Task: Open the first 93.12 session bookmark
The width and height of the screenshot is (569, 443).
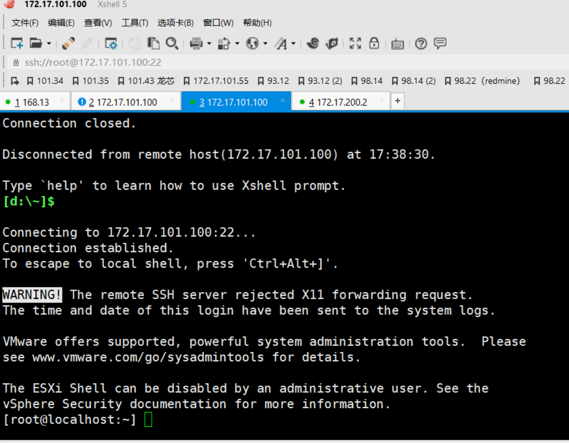Action: pos(273,81)
